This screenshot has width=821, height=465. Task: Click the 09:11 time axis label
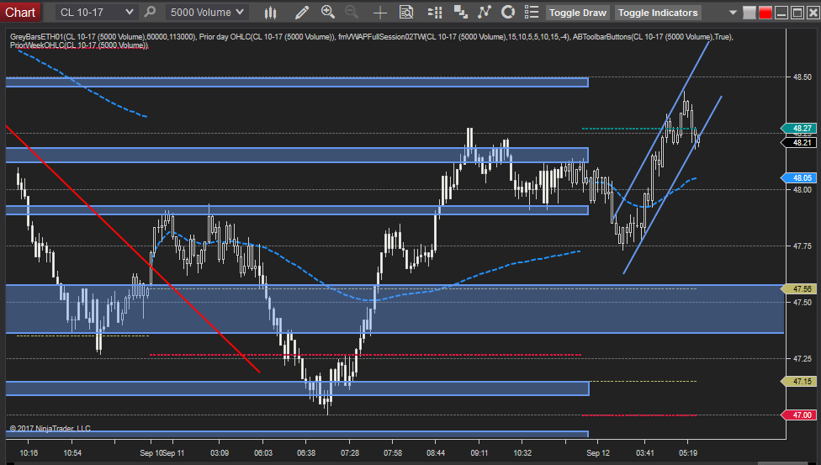coord(479,453)
